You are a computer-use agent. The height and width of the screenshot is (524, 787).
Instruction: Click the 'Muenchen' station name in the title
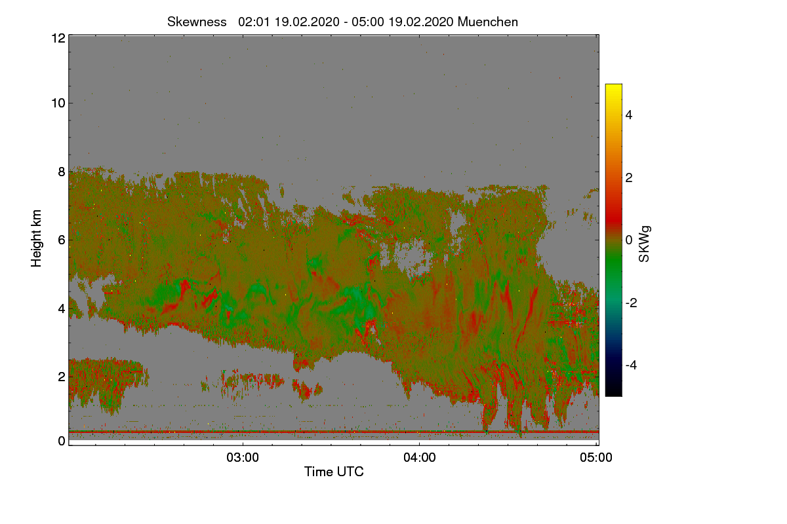[488, 22]
